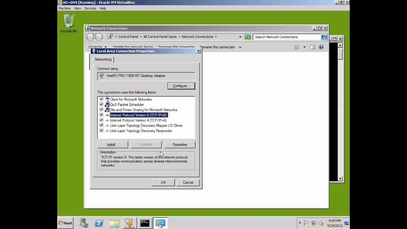Expand arrow after Network Connections breadcrumb
This screenshot has height=229, width=407.
(x=216, y=37)
